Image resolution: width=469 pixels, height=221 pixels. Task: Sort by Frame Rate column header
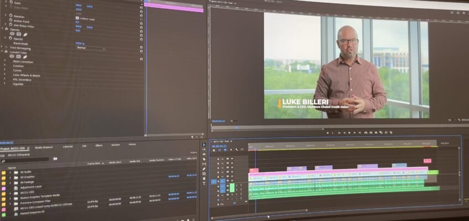[x=94, y=164]
